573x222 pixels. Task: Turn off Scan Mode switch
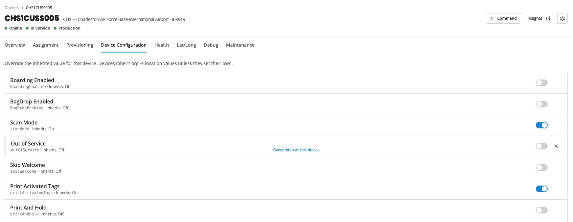tap(542, 125)
